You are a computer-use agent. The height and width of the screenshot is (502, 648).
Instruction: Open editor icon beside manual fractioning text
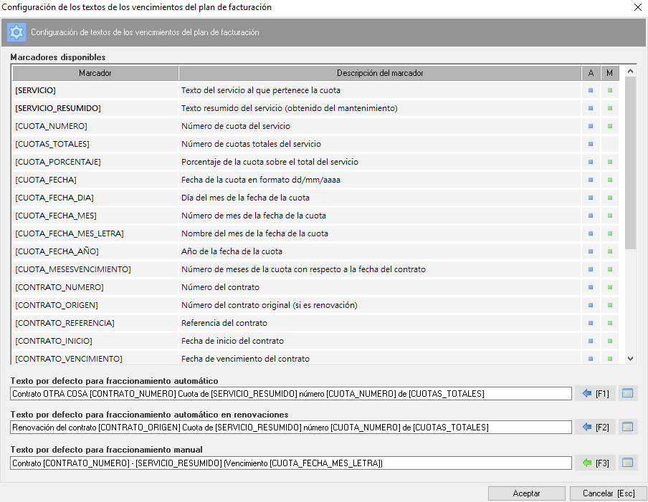point(628,463)
